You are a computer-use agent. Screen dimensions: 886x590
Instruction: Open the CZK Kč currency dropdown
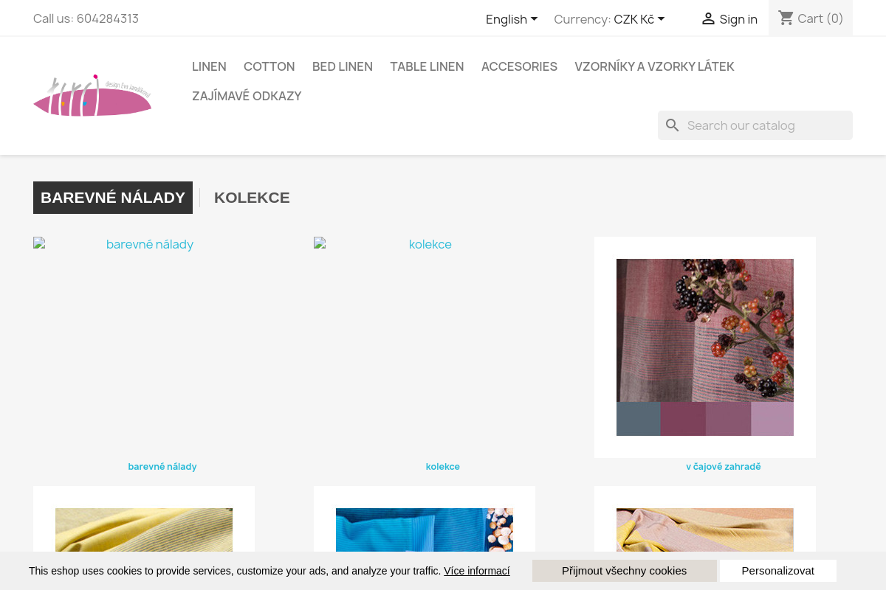[639, 19]
